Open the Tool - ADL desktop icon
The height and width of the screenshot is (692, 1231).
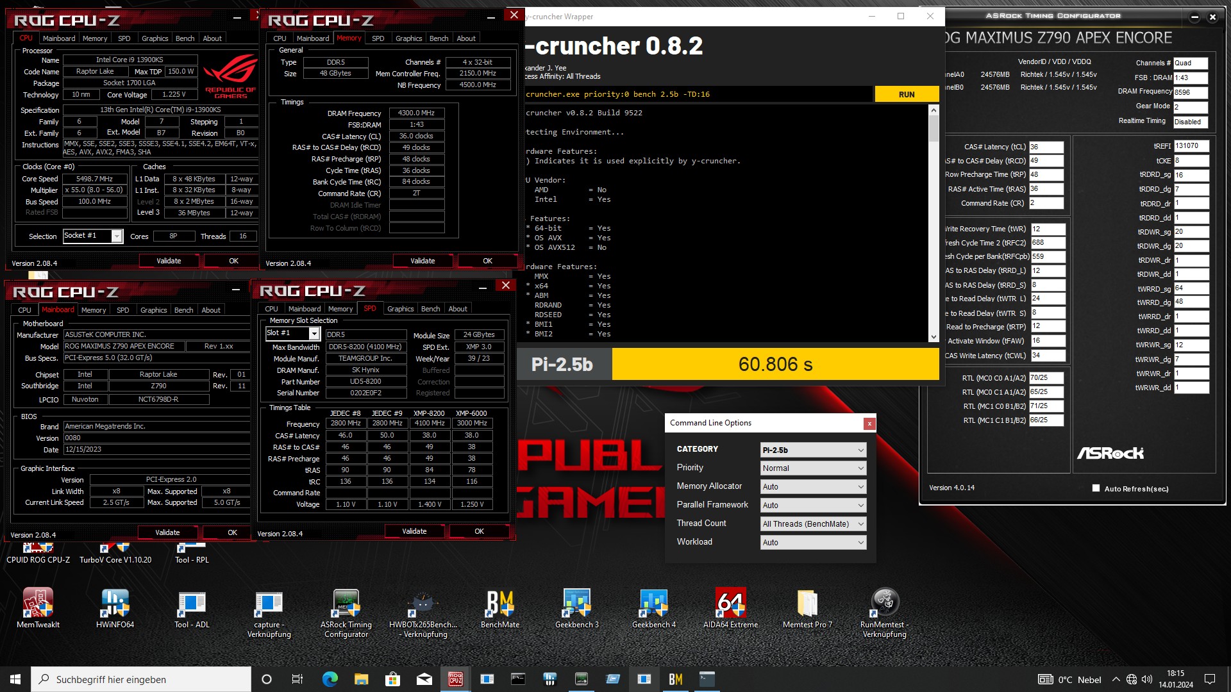(192, 608)
